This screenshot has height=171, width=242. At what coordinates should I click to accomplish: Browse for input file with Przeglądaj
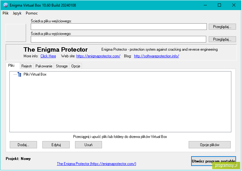pyautogui.click(x=222, y=27)
